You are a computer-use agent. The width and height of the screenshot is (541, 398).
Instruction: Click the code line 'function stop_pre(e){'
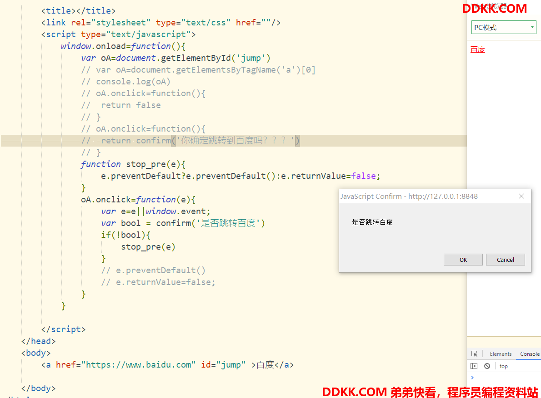click(133, 164)
